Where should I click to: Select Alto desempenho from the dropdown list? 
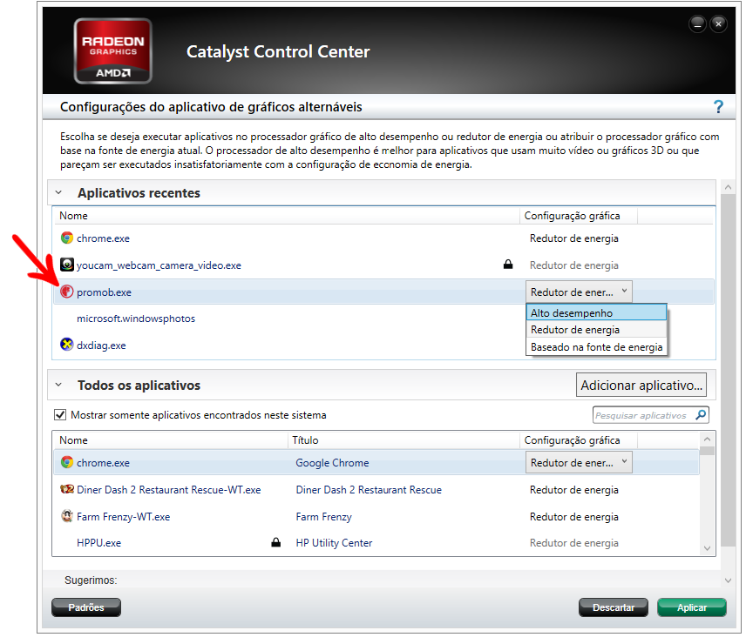(x=597, y=312)
